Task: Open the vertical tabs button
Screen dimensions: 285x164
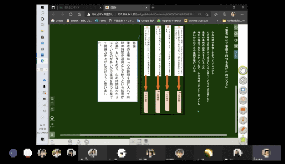Action: (x=53, y=7)
